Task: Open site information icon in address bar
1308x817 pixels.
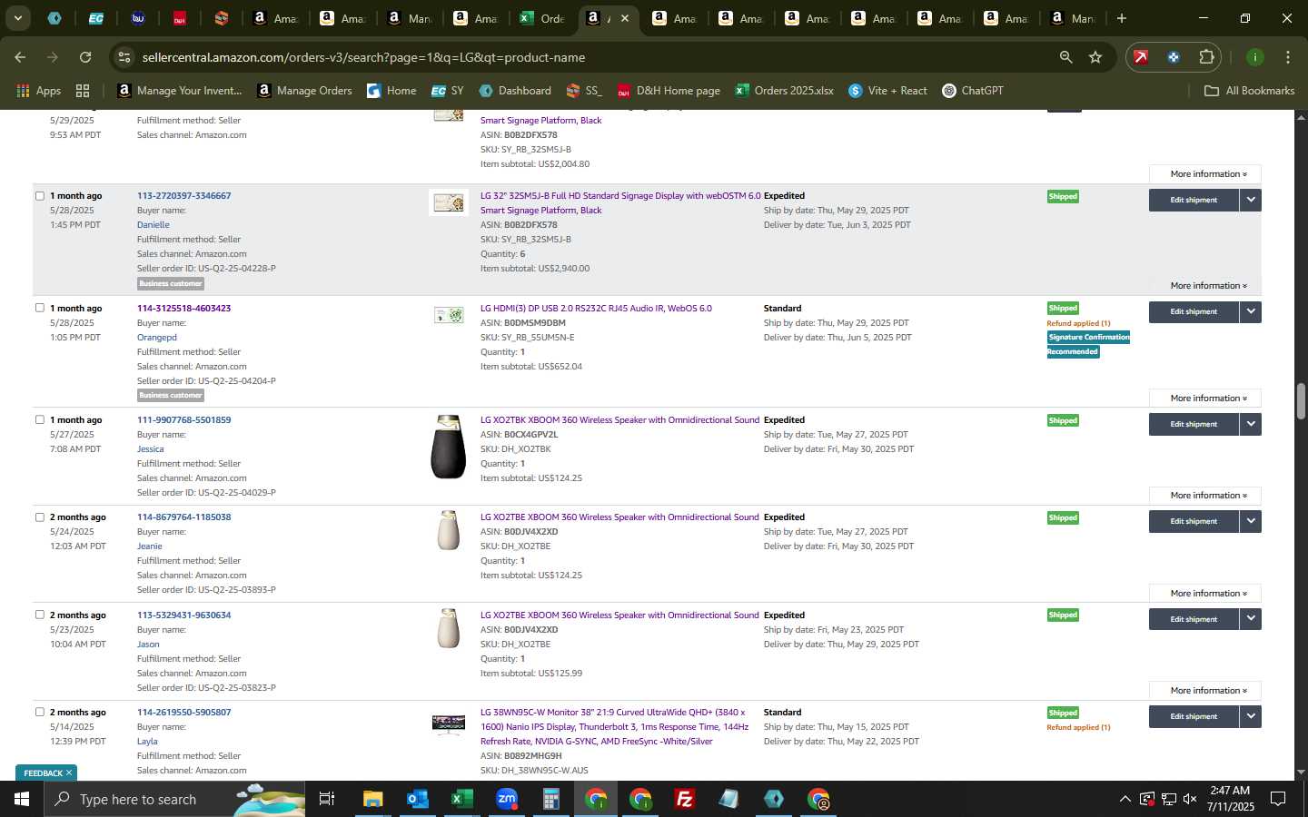Action: click(124, 57)
